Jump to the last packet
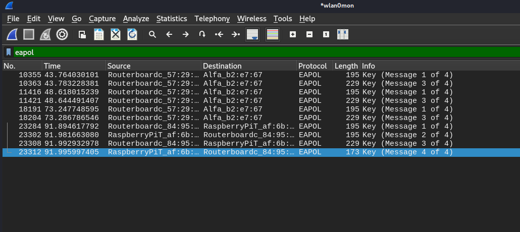The image size is (520, 232). (x=235, y=34)
